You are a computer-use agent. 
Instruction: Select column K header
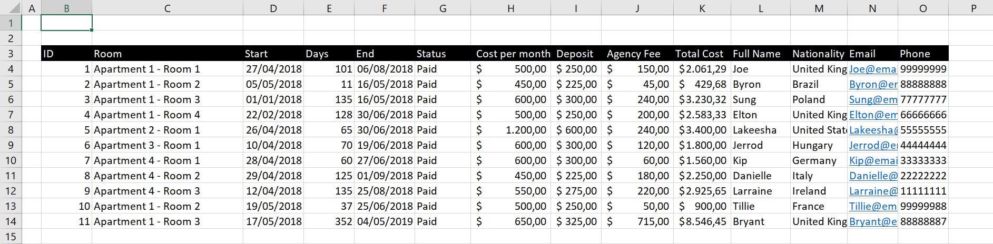click(702, 8)
